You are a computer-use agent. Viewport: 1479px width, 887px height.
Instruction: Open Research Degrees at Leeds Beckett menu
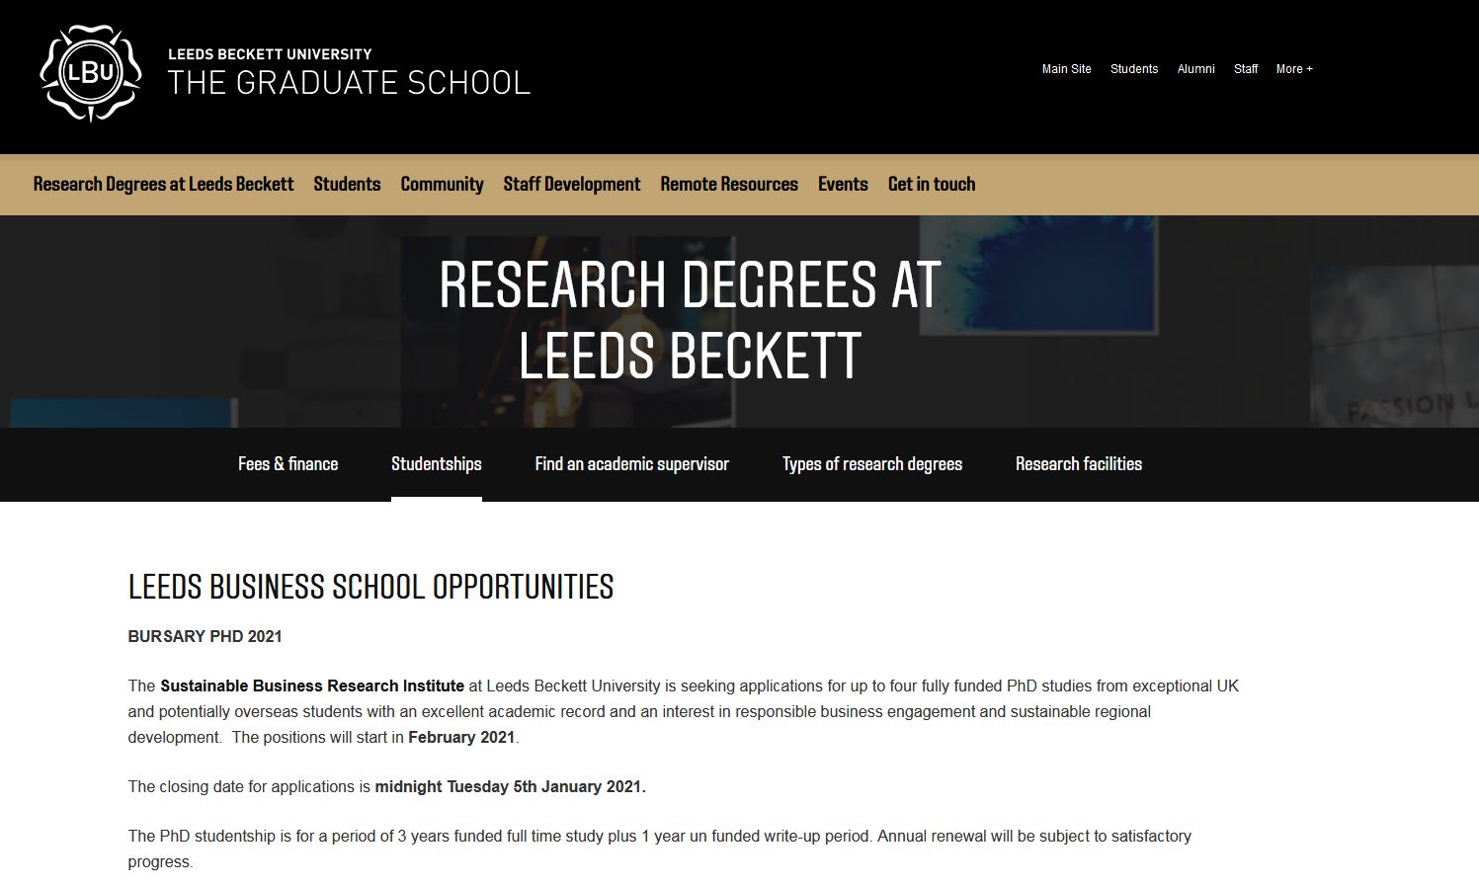pos(163,185)
